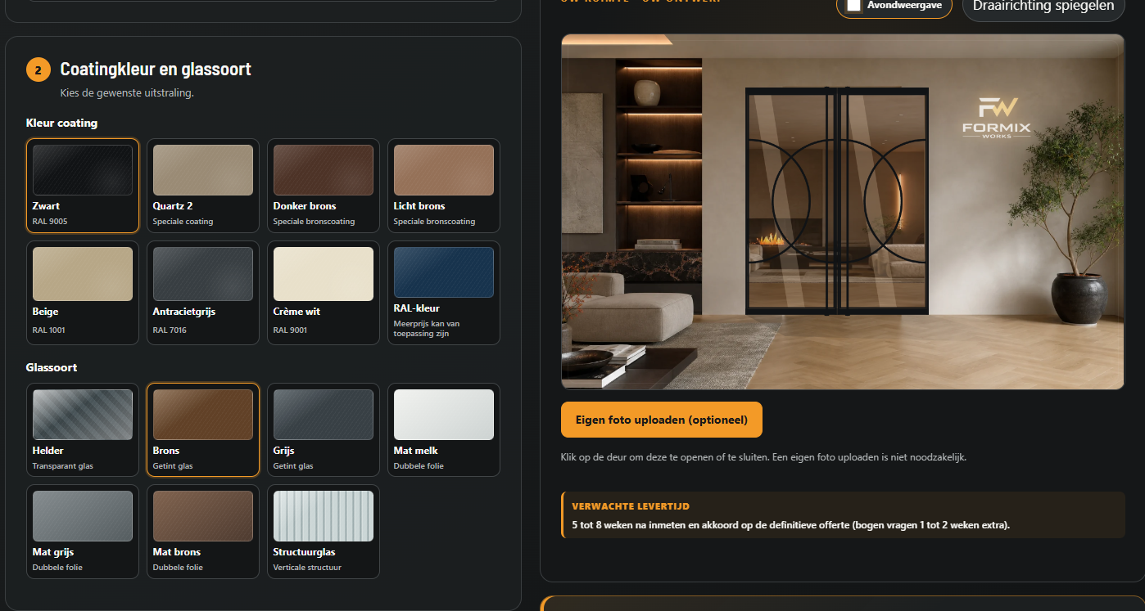This screenshot has width=1145, height=611.
Task: Click the glass door in the preview
Action: (x=836, y=200)
